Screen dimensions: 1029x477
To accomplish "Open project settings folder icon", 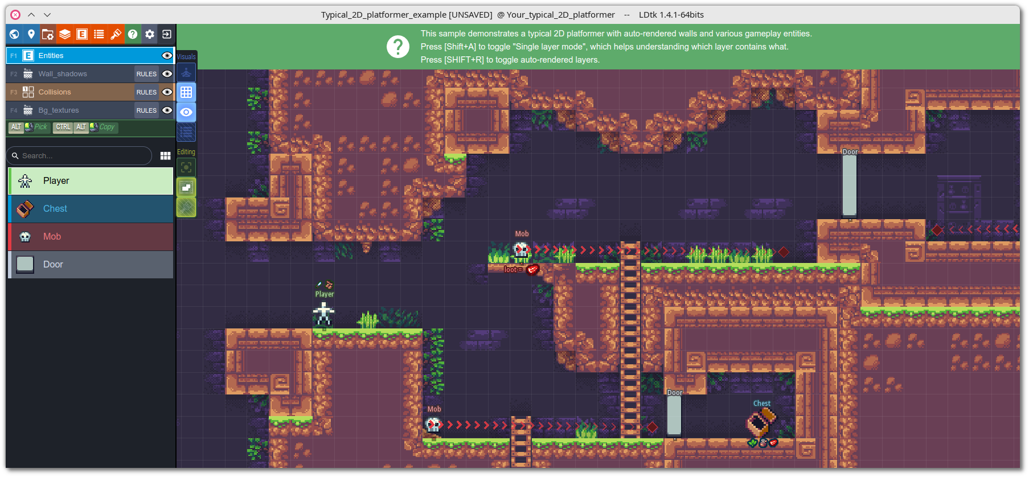I will click(x=48, y=34).
